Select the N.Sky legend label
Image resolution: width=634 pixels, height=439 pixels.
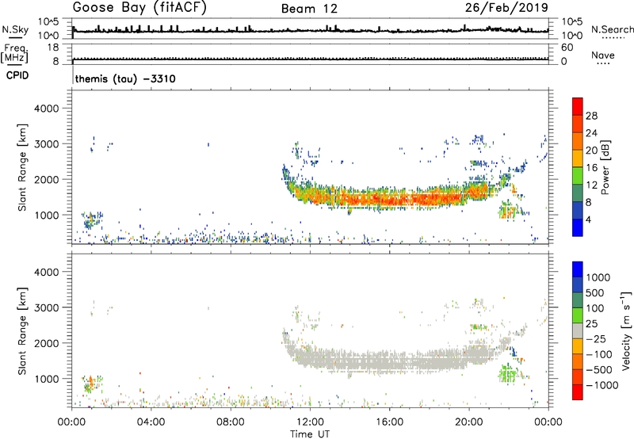click(15, 29)
